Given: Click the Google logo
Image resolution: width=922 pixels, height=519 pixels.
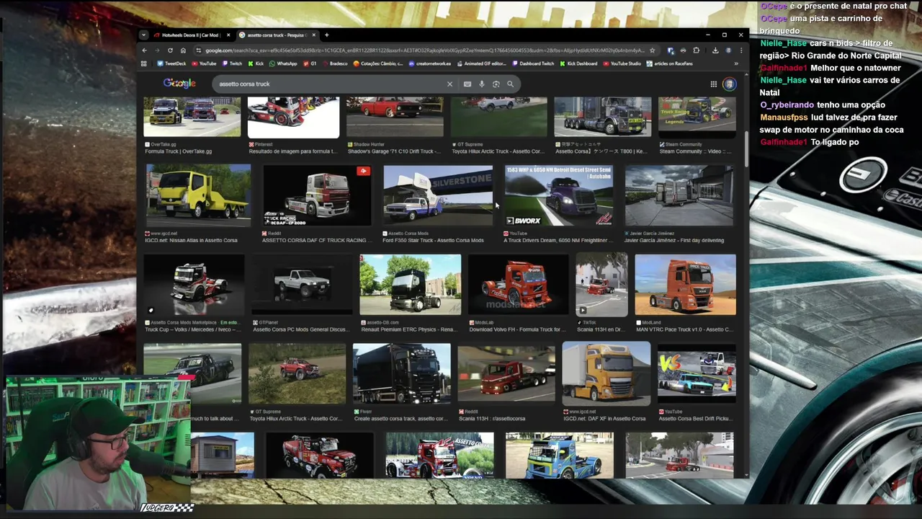Looking at the screenshot, I should coord(179,84).
